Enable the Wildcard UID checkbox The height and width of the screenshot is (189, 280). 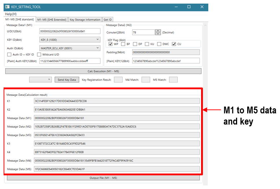(39, 54)
